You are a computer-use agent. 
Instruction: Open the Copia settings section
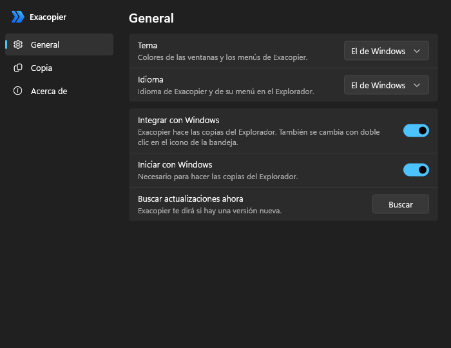point(59,68)
